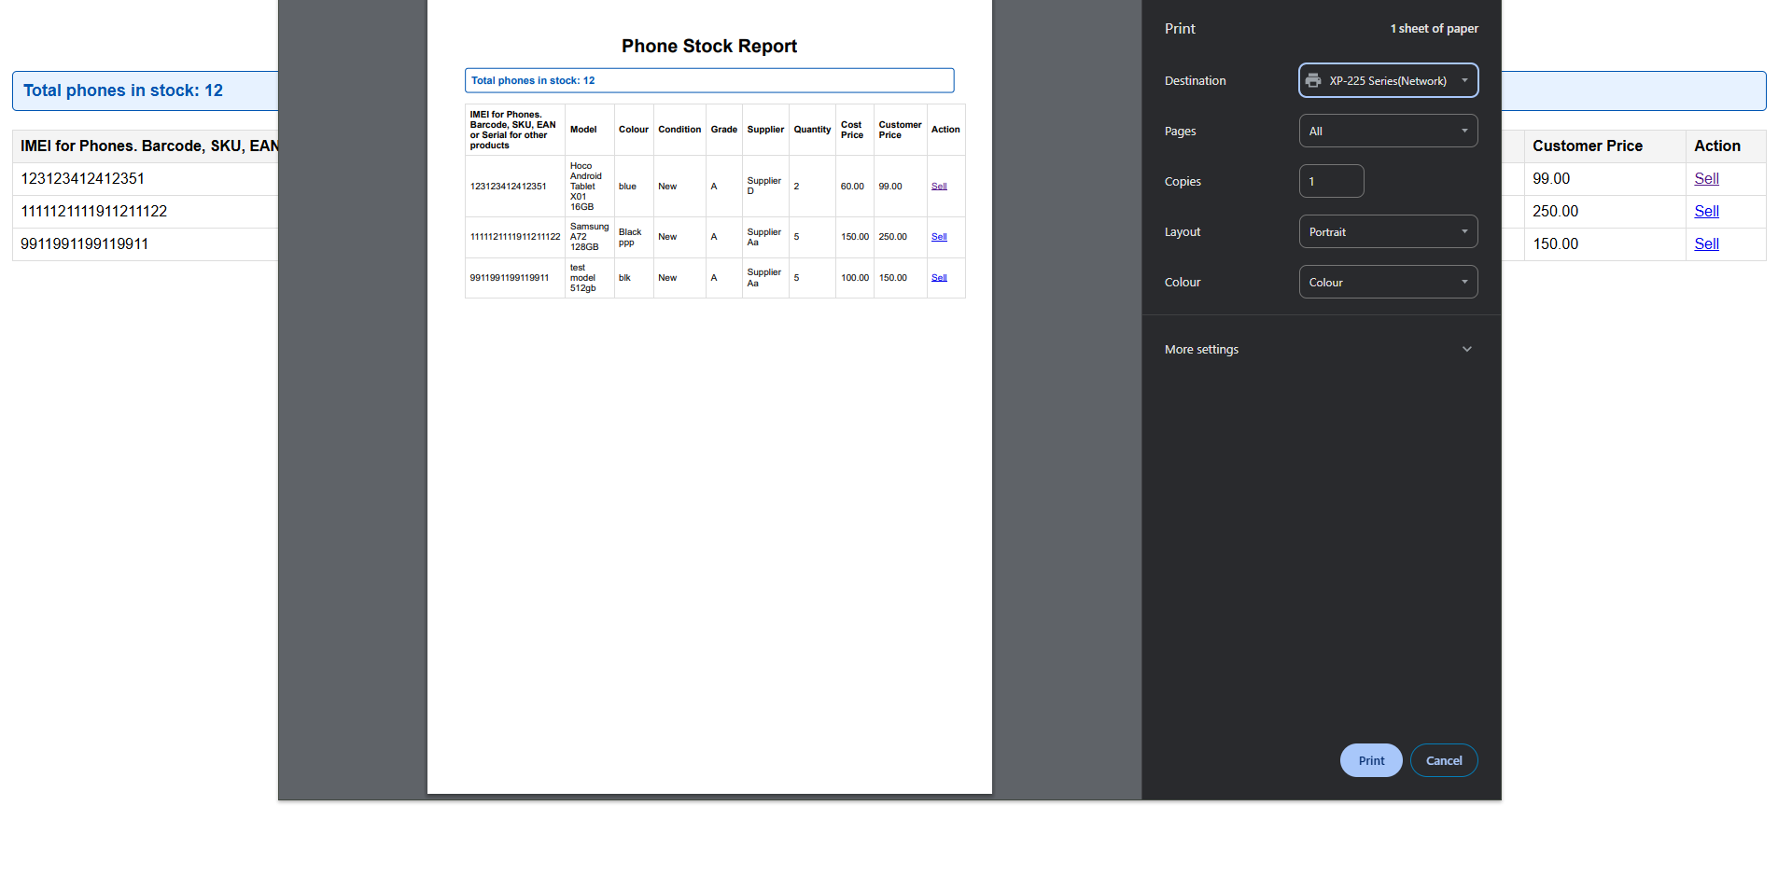Click the Customer Price column header in background
Viewport: 1778px width, 875px height.
point(1588,146)
